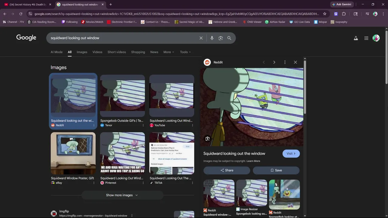Open Google account avatar on page
The image size is (388, 218).
click(x=376, y=38)
